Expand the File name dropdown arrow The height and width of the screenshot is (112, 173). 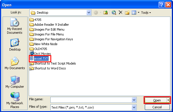[x=134, y=100]
